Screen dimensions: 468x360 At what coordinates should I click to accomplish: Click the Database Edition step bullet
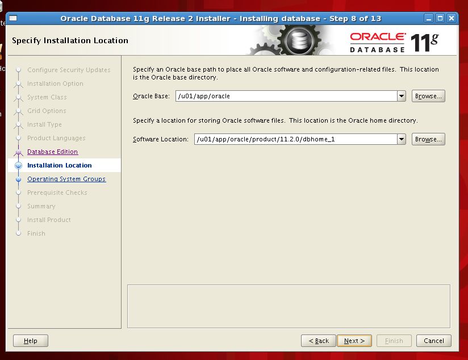pos(19,152)
